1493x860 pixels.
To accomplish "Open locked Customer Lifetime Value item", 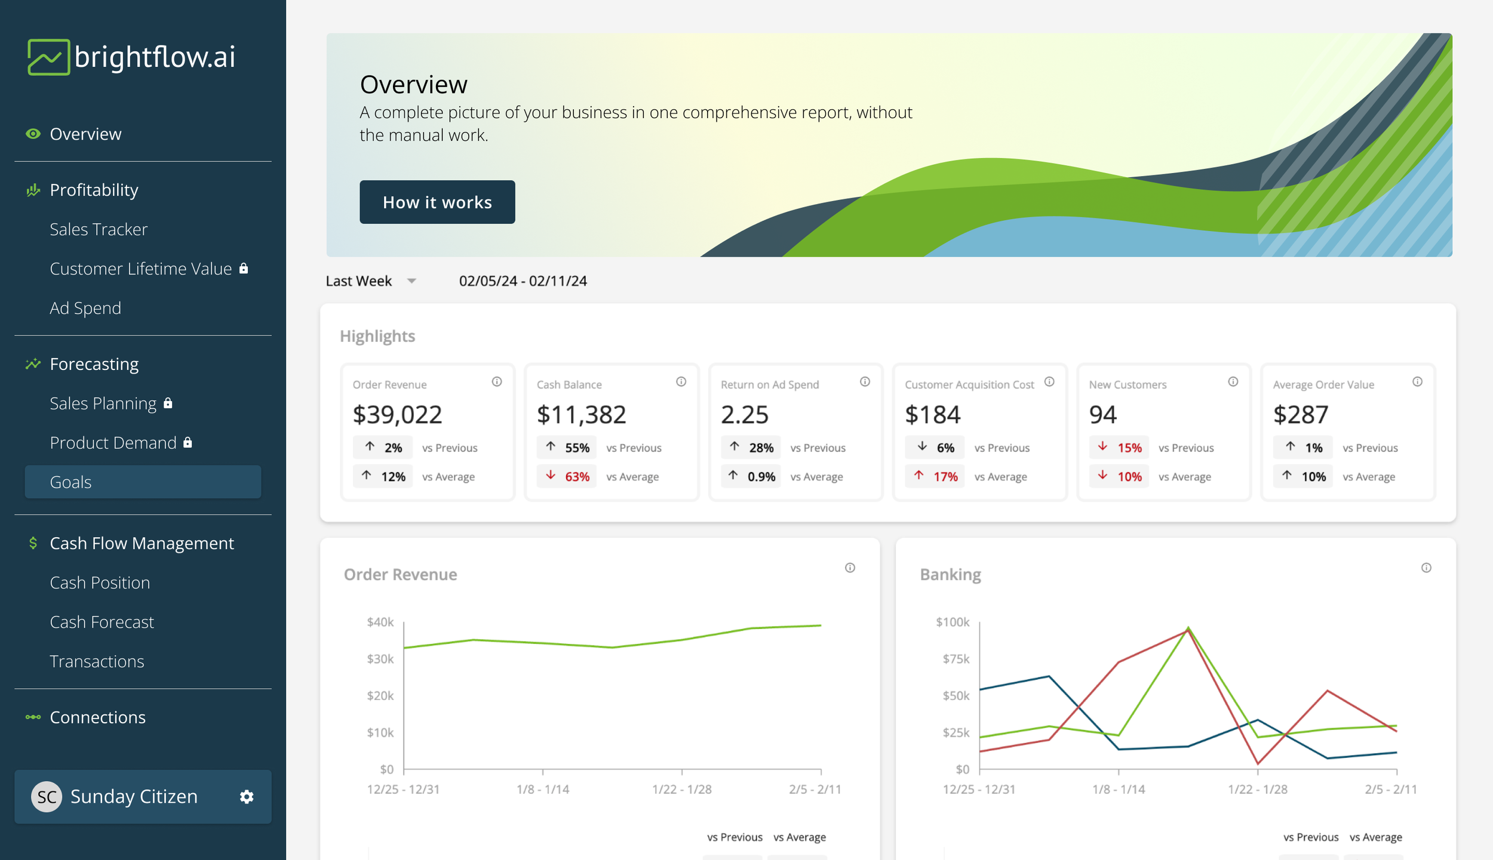I will (x=141, y=269).
